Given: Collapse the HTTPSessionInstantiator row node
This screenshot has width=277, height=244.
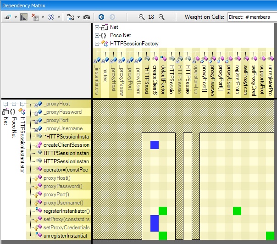Looking at the screenshot, I should (22, 104).
